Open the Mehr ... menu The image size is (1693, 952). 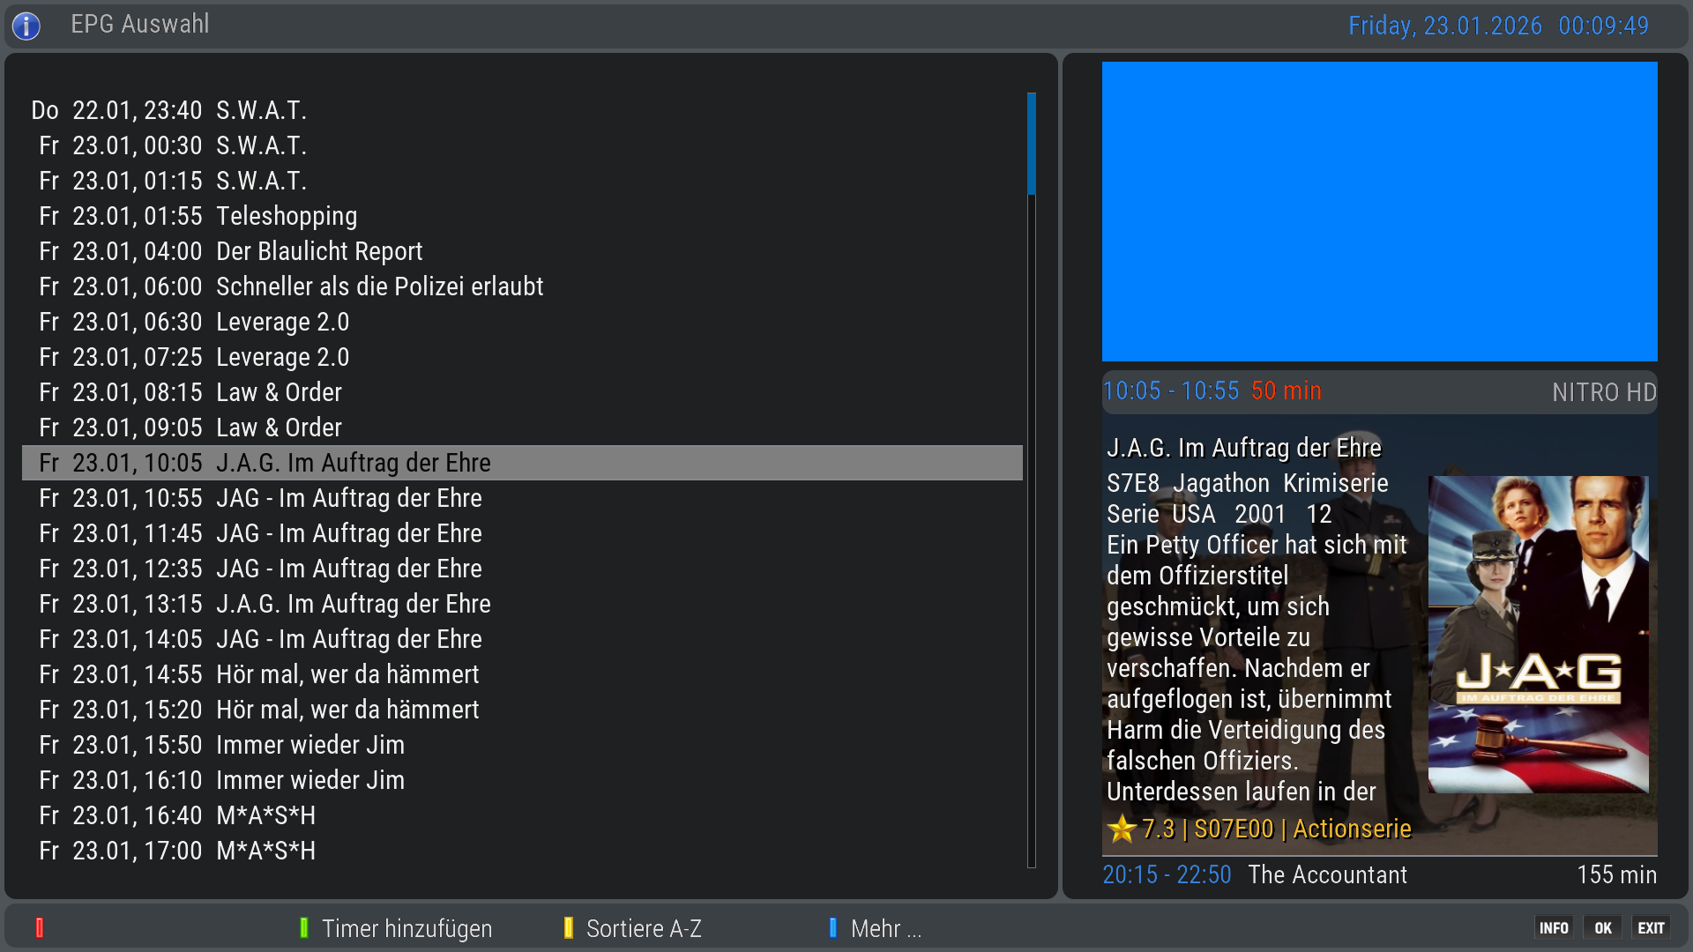[885, 928]
